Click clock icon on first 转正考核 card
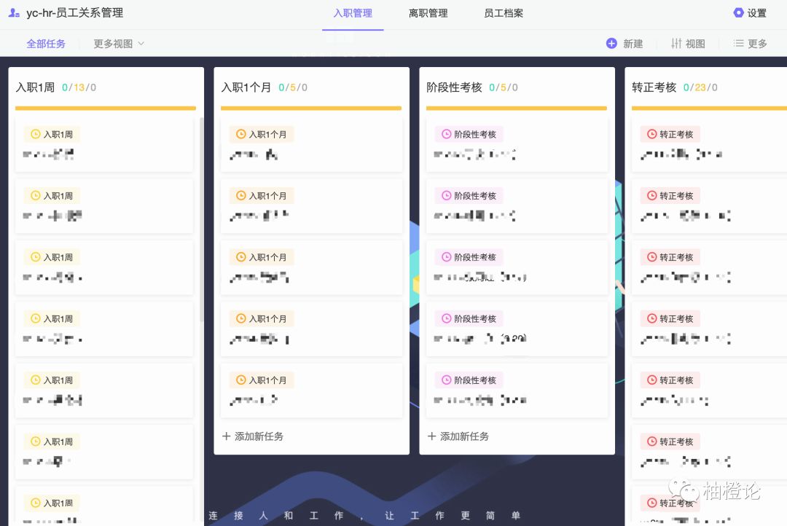787x526 pixels. tap(651, 134)
